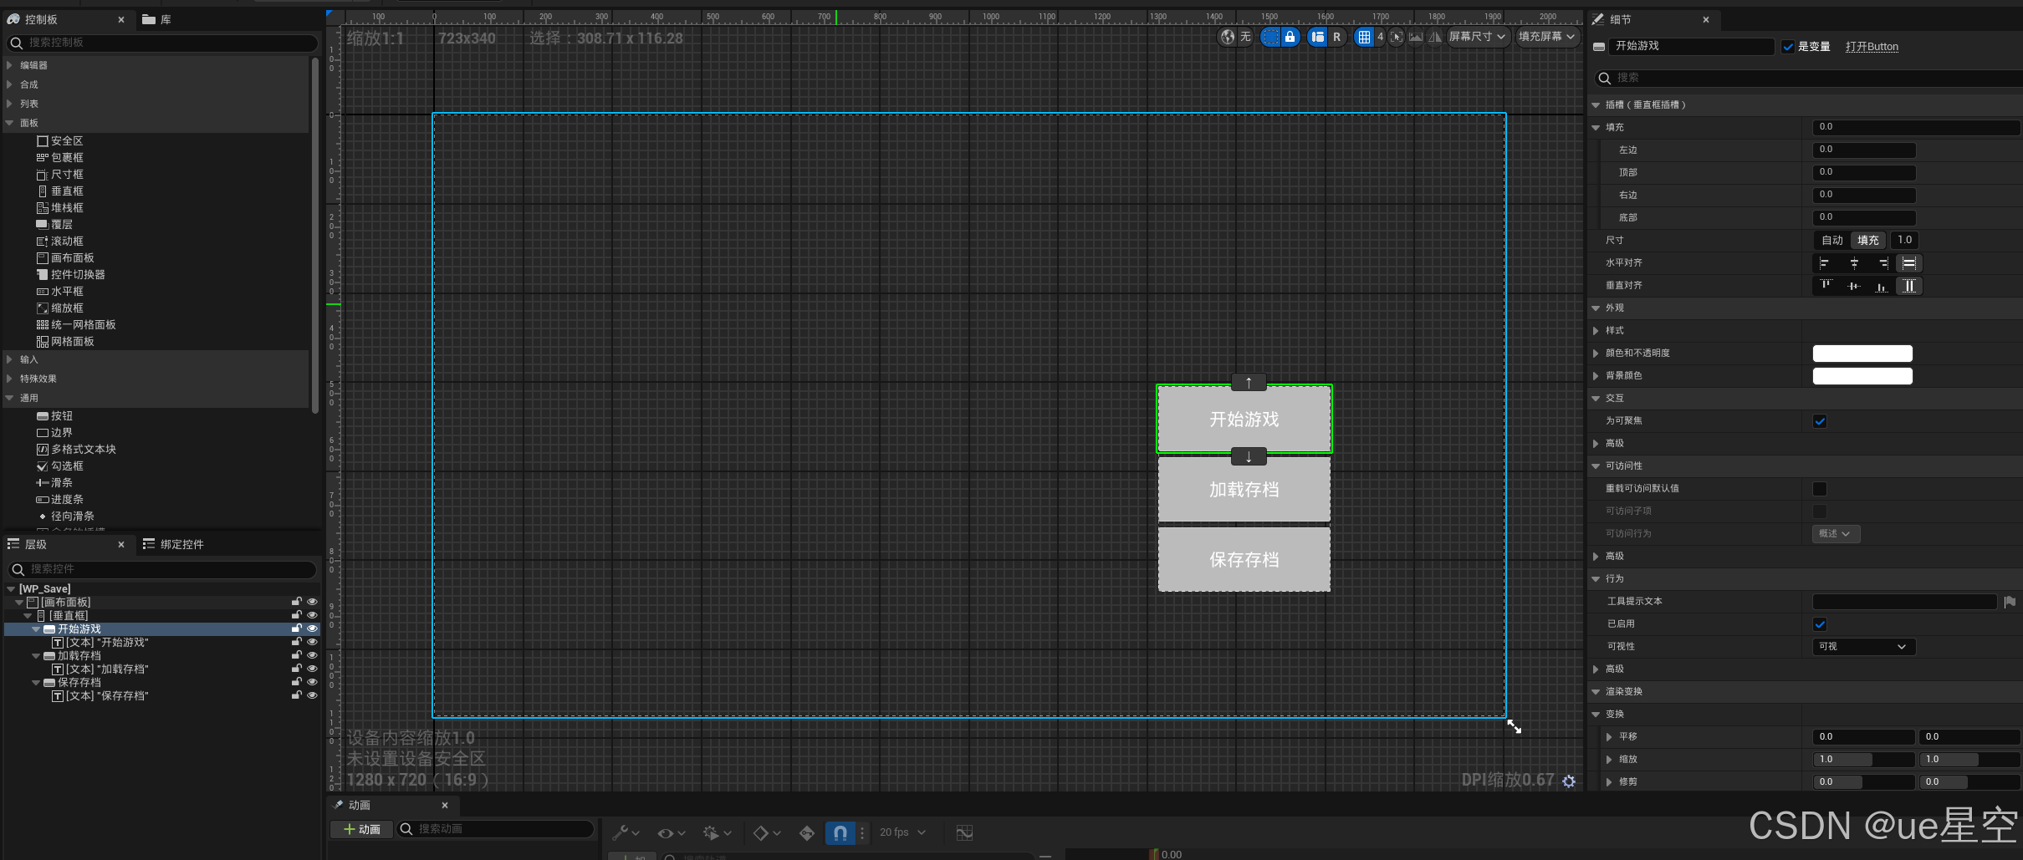Select 填充 size option
The width and height of the screenshot is (2023, 860).
tap(1868, 241)
